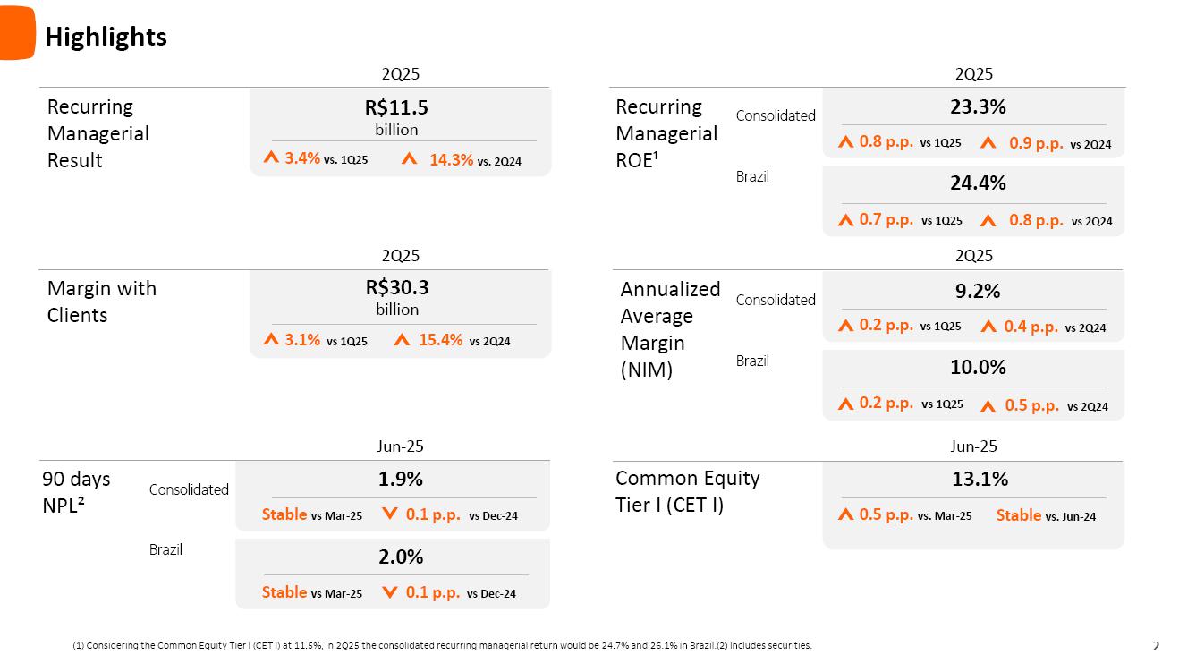Select the 23.3% consolidated ROE figure
This screenshot has height=663, width=1179.
[978, 106]
